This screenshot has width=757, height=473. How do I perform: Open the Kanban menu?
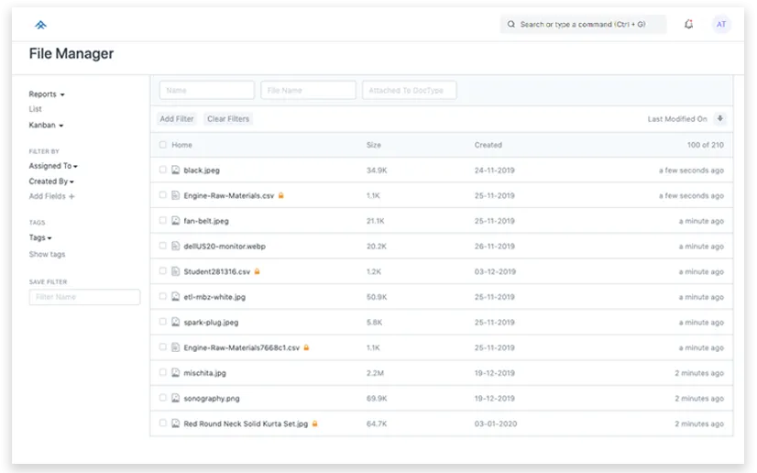pyautogui.click(x=46, y=125)
